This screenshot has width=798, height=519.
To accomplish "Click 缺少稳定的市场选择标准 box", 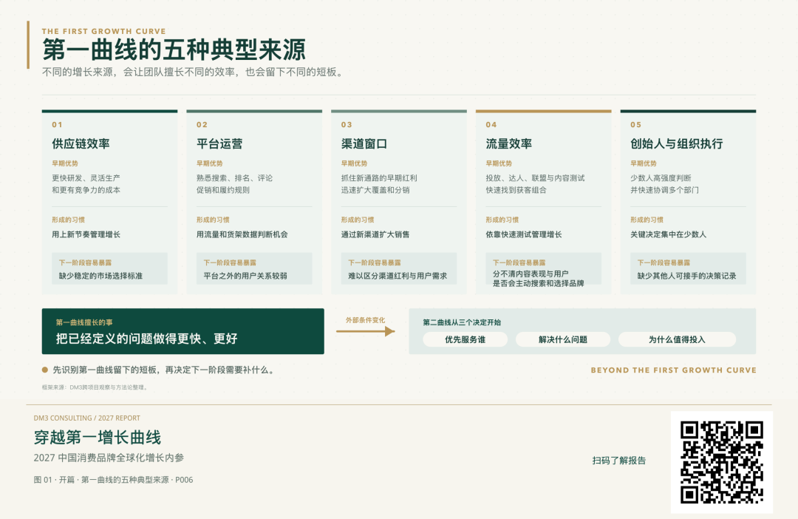I will pos(109,268).
